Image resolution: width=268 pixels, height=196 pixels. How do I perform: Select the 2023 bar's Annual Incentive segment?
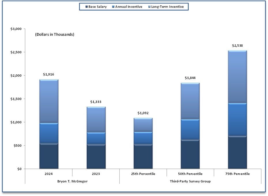tap(96, 138)
